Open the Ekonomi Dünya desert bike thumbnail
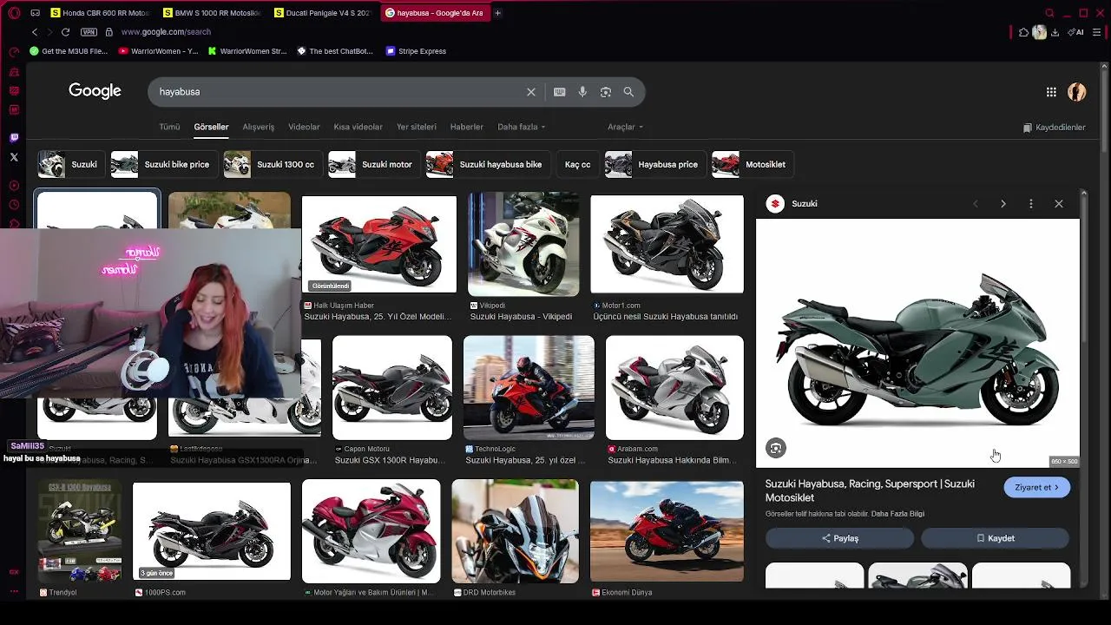 tap(667, 531)
